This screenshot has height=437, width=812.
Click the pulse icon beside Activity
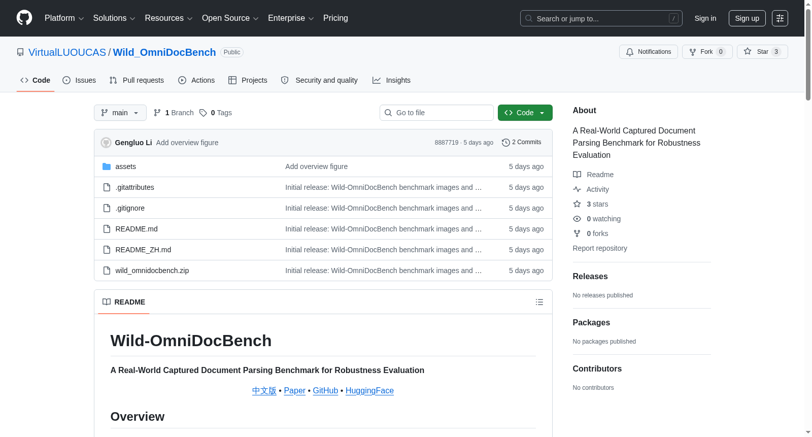577,189
